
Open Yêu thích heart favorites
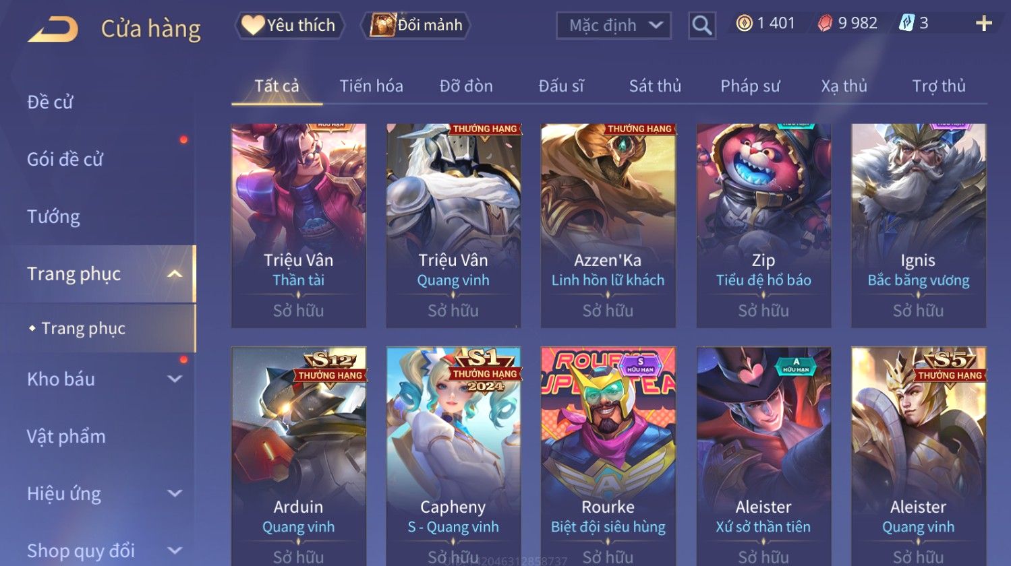click(x=290, y=25)
